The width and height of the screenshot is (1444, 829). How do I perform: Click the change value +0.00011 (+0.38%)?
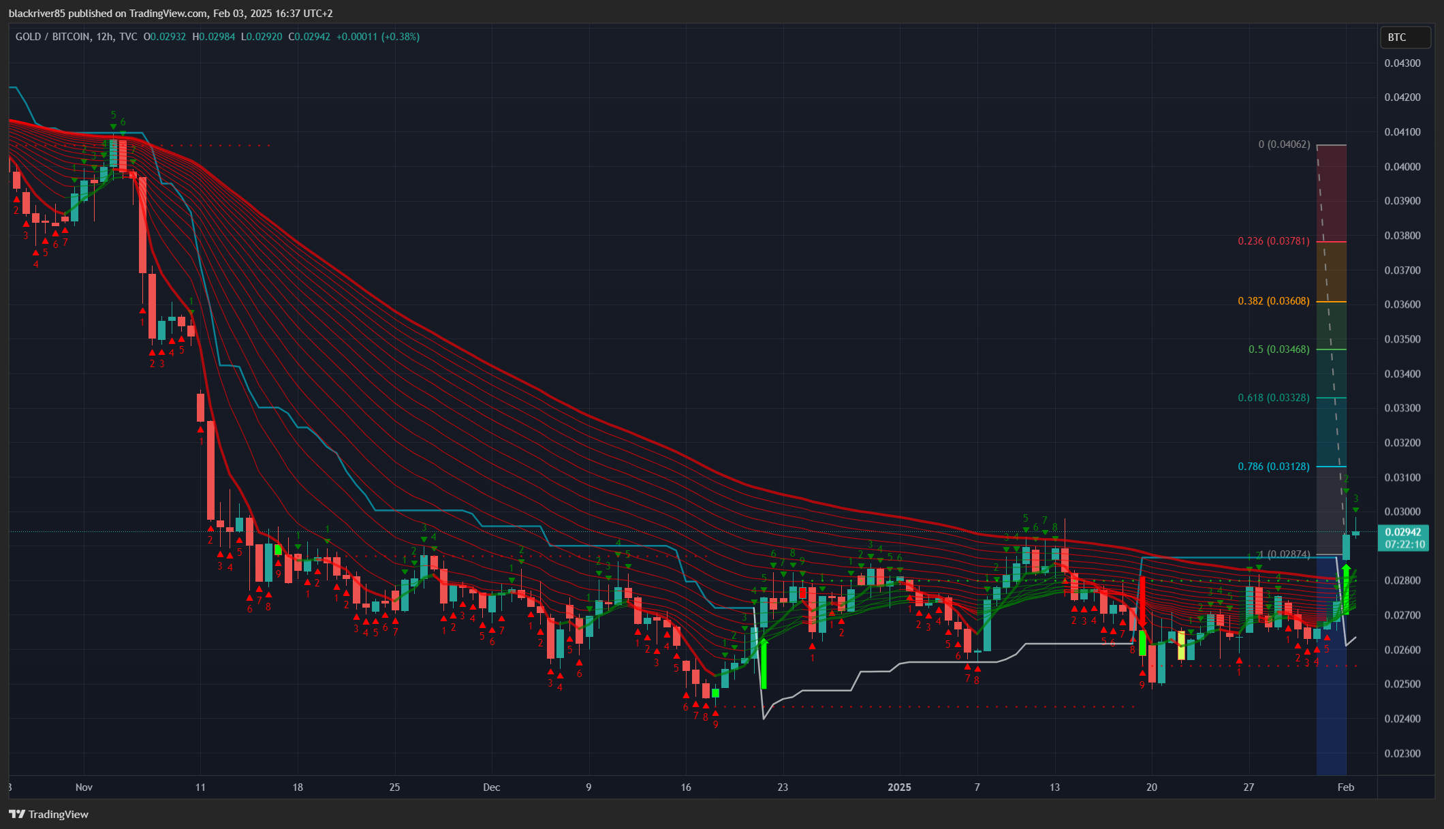(378, 37)
